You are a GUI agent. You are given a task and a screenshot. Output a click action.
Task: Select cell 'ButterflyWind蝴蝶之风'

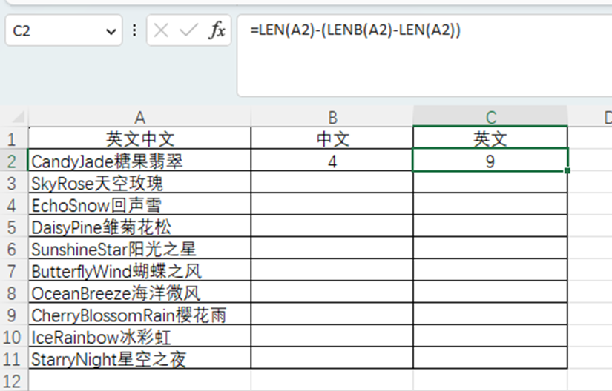coord(139,270)
